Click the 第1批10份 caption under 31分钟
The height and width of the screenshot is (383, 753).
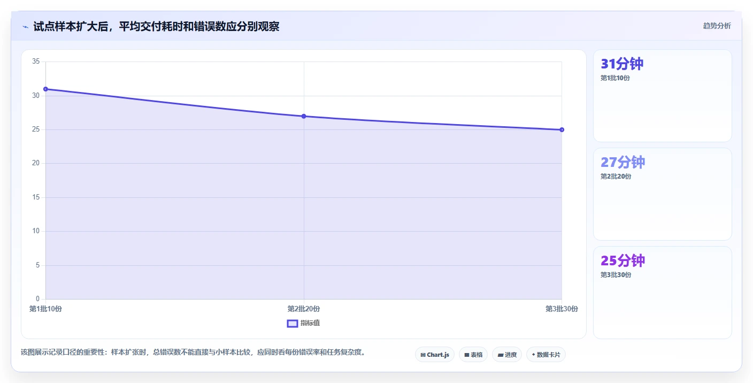pos(615,78)
